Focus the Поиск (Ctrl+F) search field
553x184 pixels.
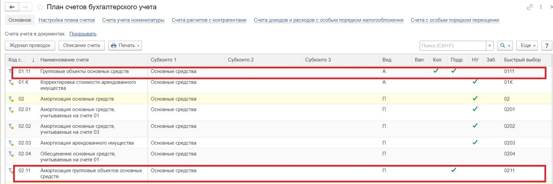coord(453,45)
